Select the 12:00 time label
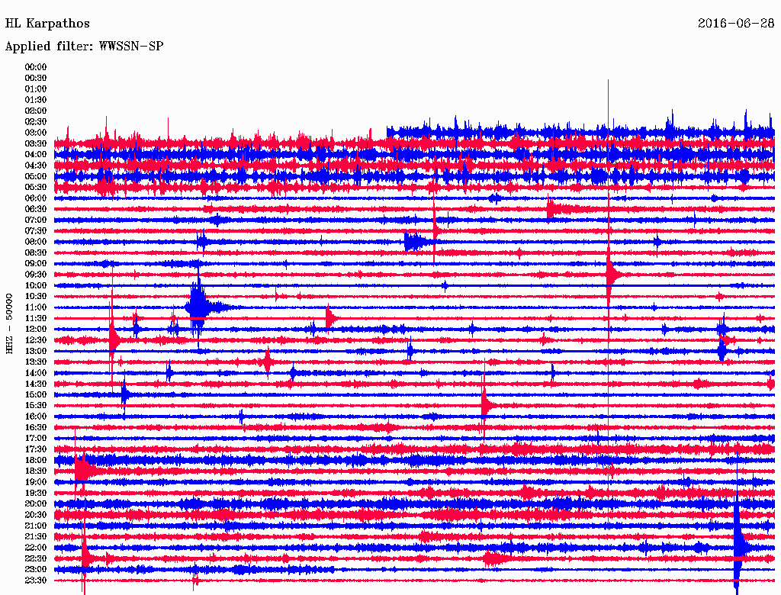The image size is (781, 595). [35, 329]
